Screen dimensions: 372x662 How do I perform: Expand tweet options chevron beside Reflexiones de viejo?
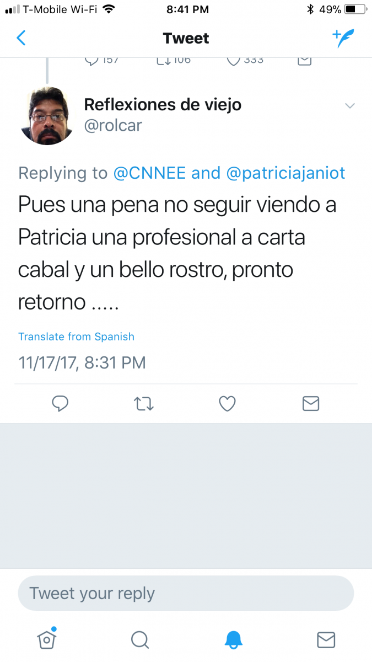[350, 106]
